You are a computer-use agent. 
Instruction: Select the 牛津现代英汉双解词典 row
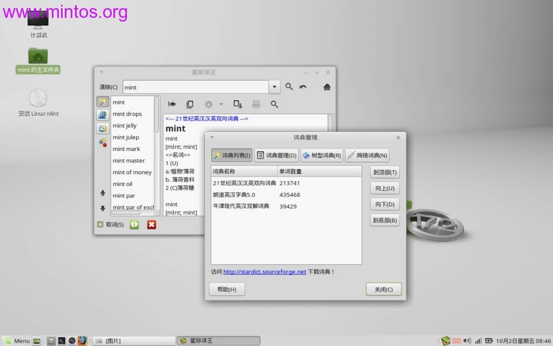pyautogui.click(x=286, y=207)
